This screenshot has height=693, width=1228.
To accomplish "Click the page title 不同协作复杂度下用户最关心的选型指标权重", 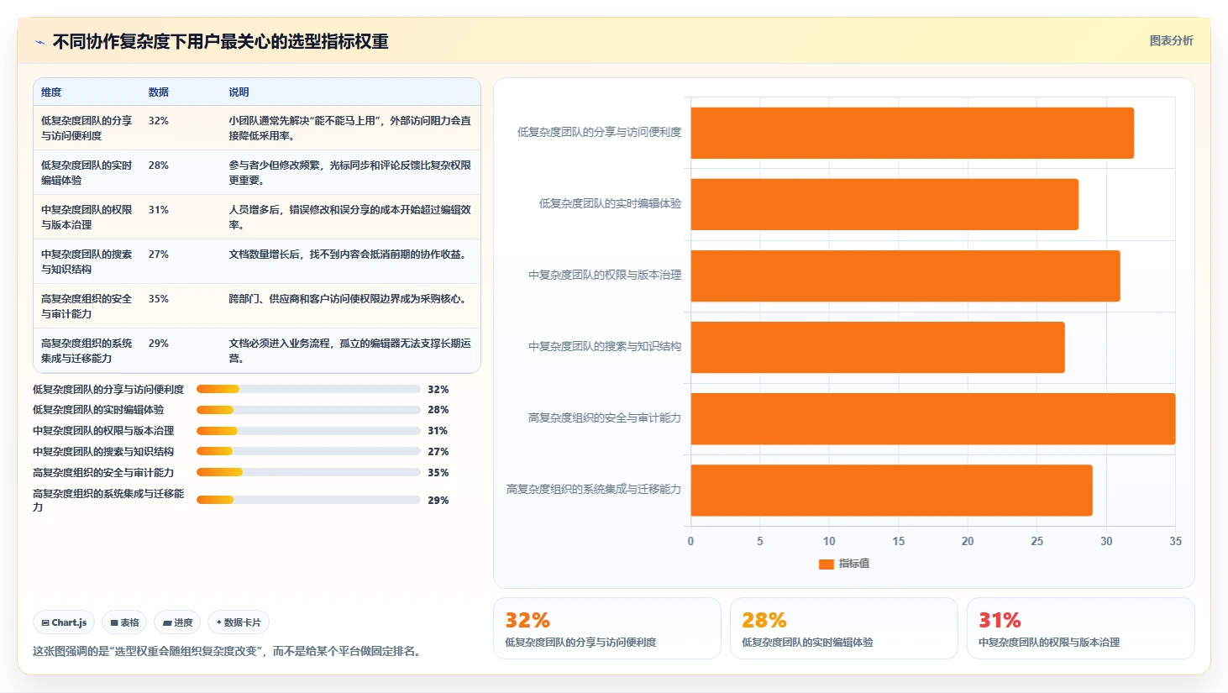I will pyautogui.click(x=221, y=42).
